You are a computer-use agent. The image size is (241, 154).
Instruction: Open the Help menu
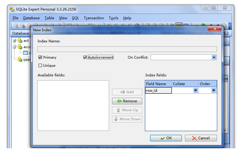127,18
